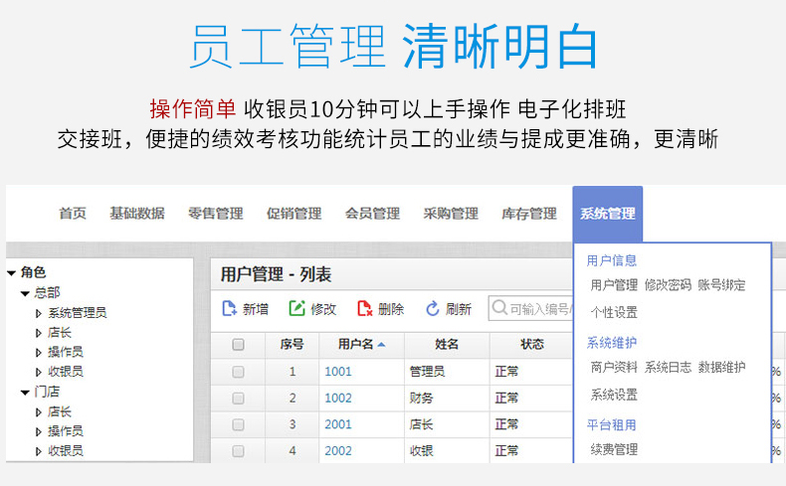This screenshot has height=486, width=786.
Task: Select 修改密码 in the dropdown menu
Action: pos(668,285)
